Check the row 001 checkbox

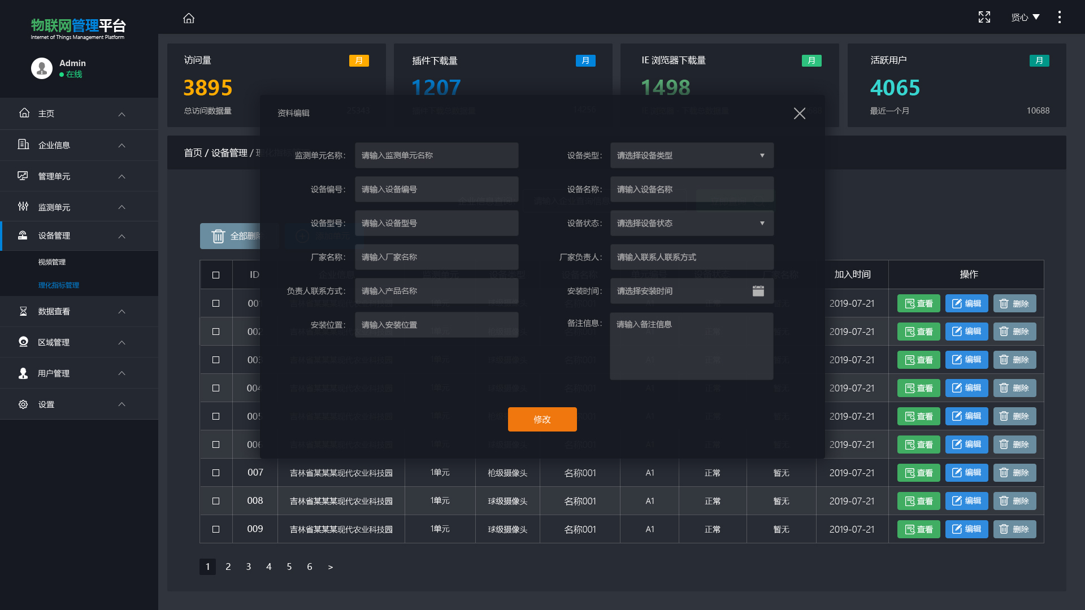[216, 303]
